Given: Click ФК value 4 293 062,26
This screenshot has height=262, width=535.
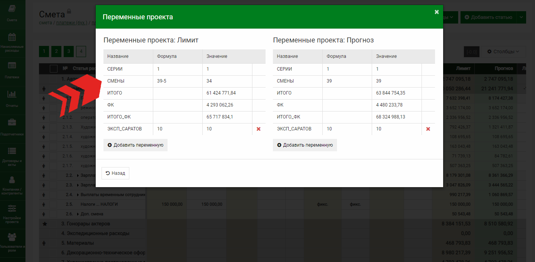Looking at the screenshot, I should point(220,105).
